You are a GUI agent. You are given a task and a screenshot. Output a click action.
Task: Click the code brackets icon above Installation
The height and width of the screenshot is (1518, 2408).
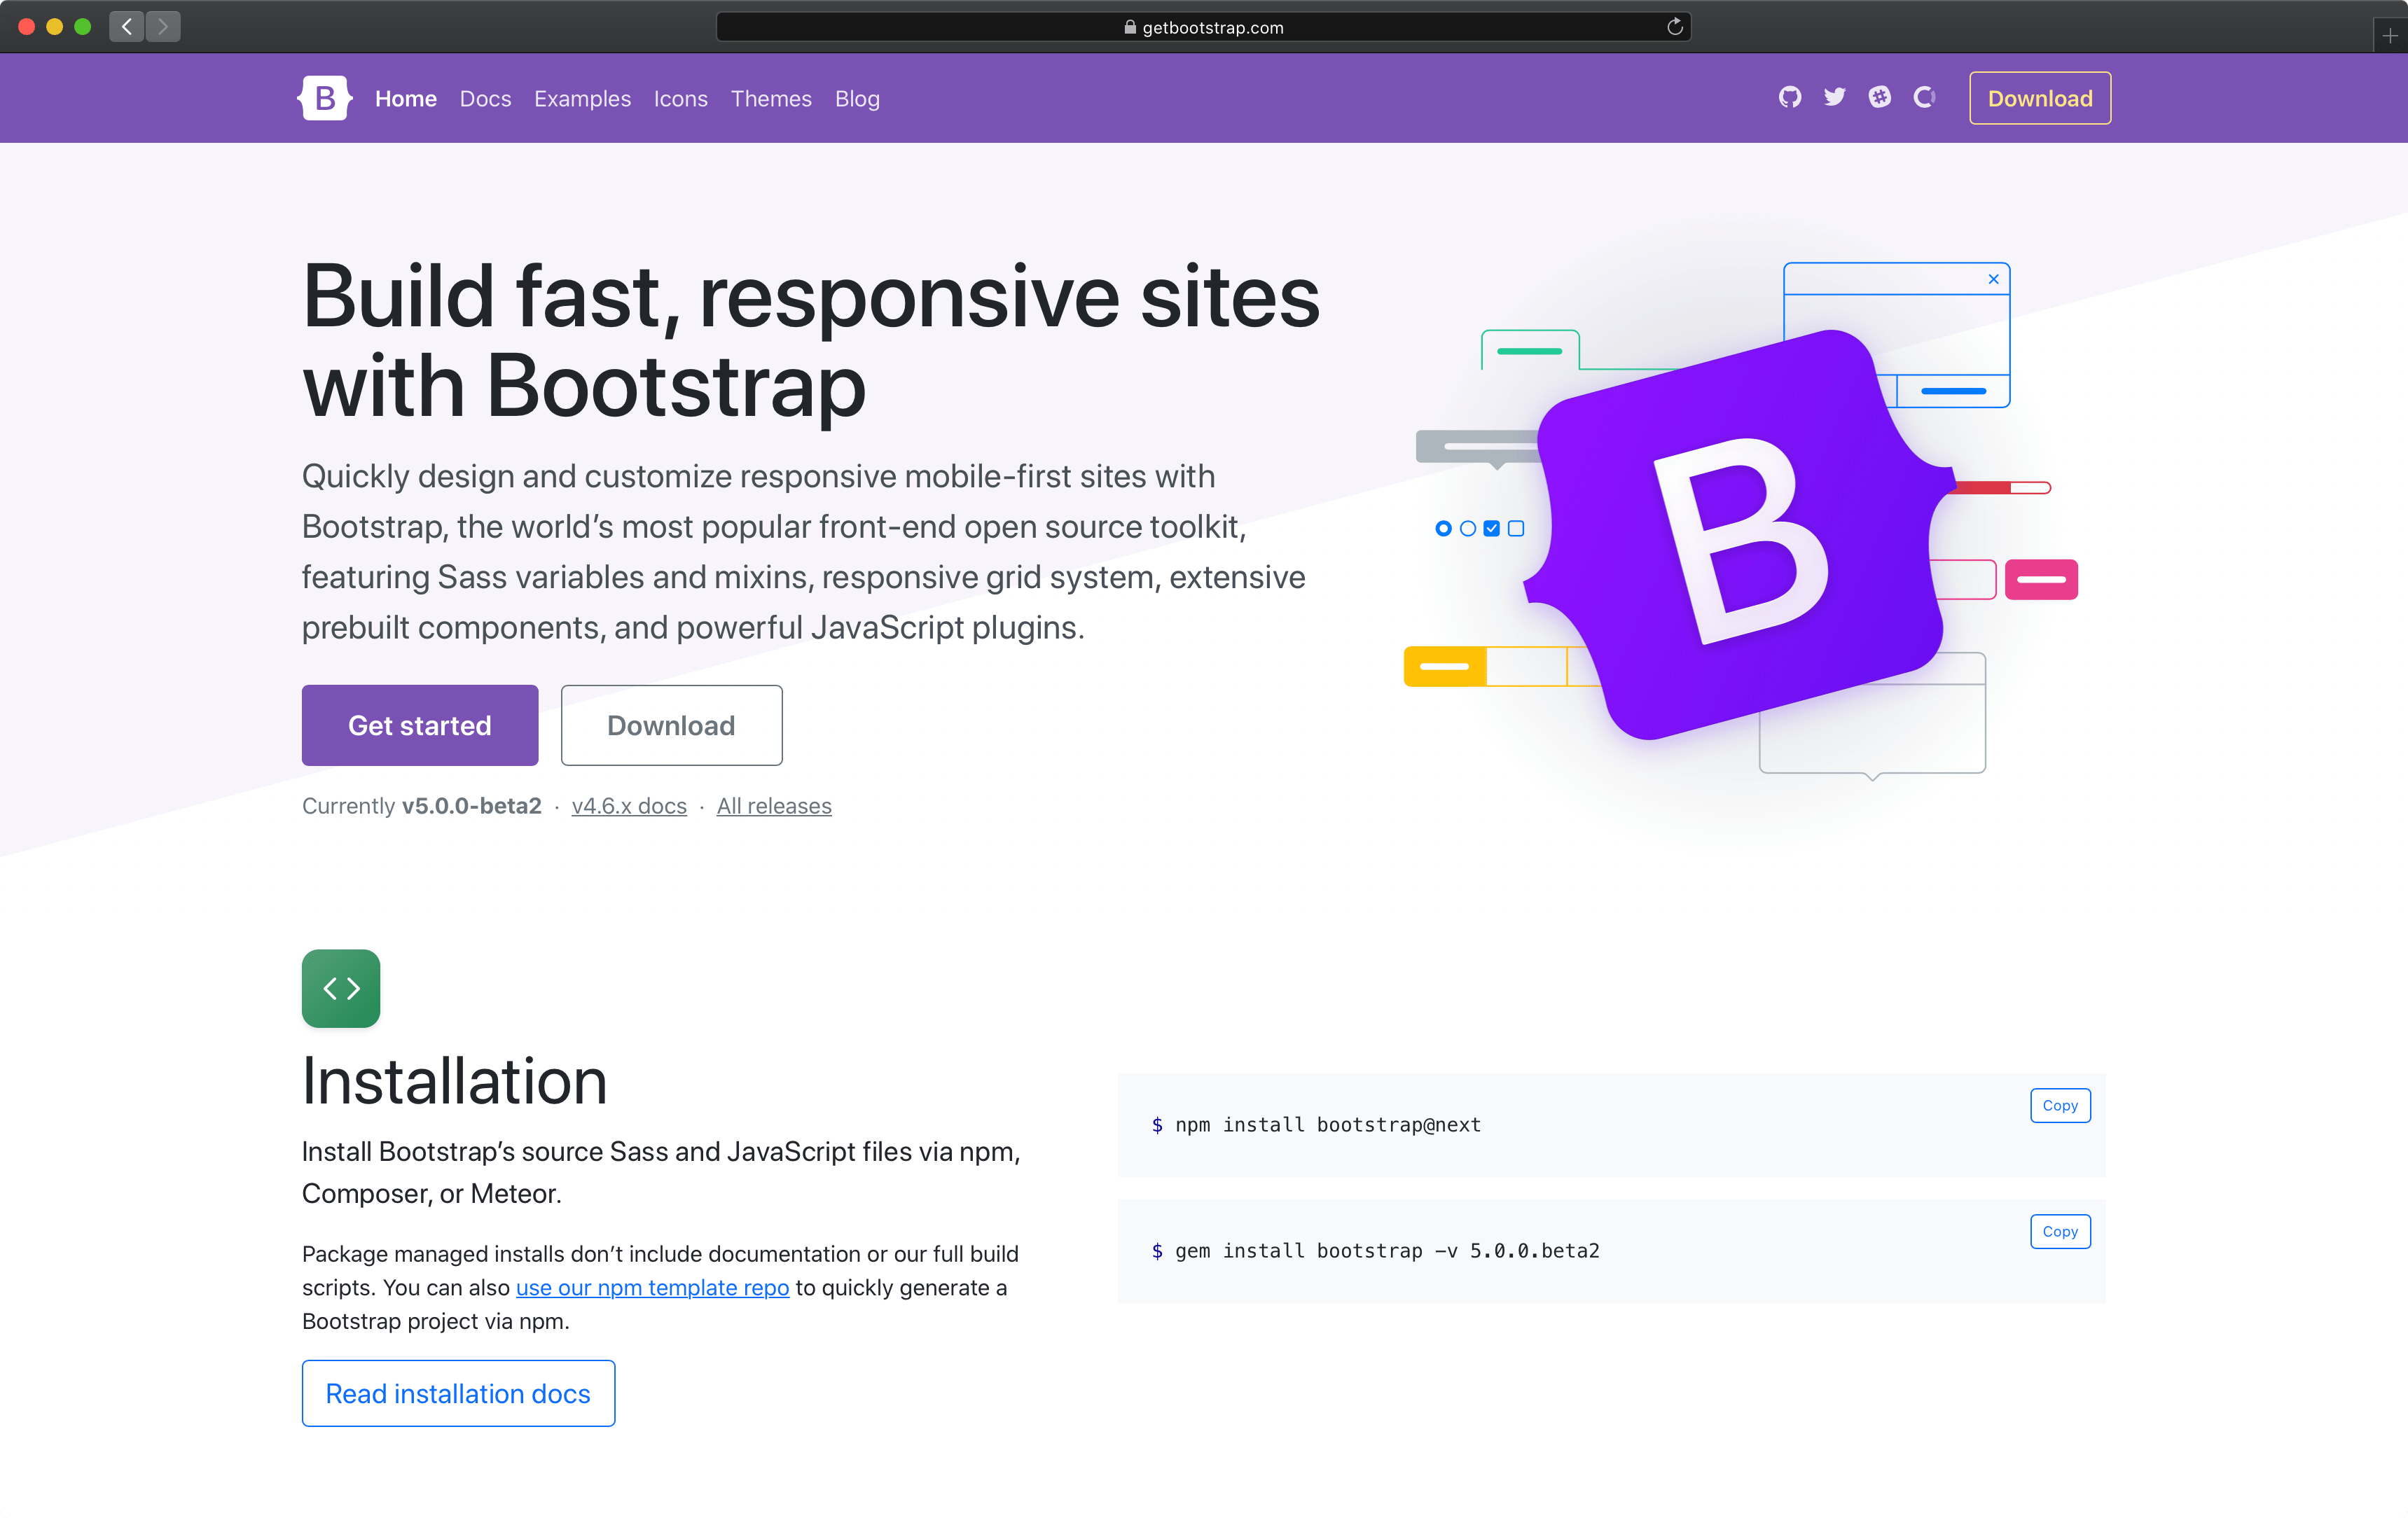(341, 988)
